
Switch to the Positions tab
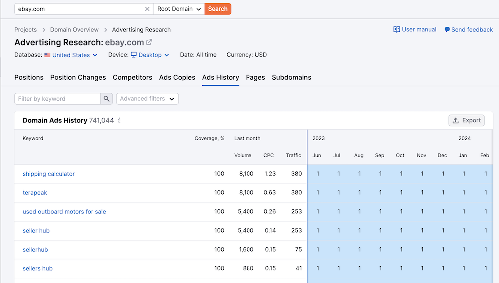[x=29, y=77]
